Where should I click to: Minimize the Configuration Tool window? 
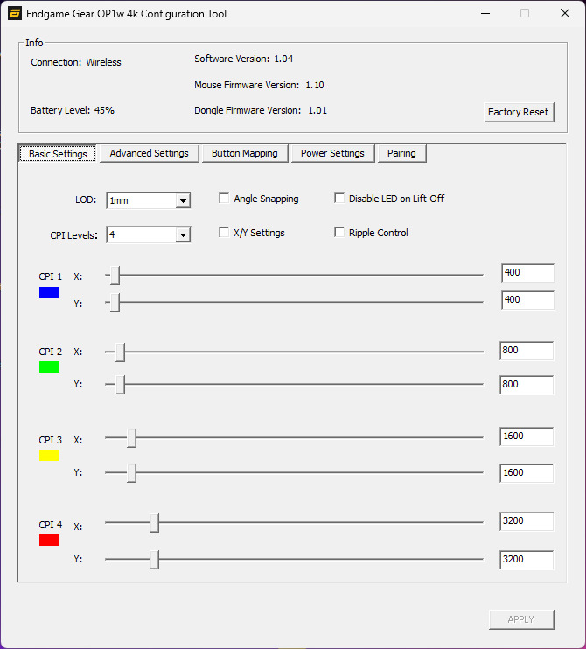coord(485,13)
